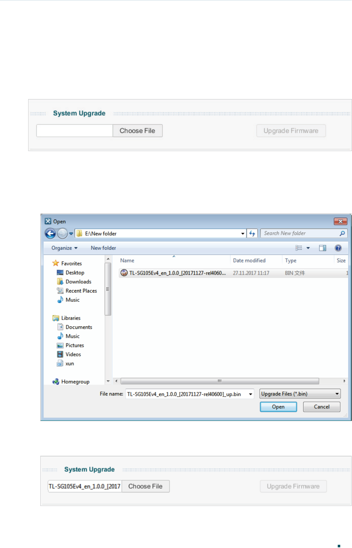Open the recent locations dropdown next to the Forward arrow
The width and height of the screenshot is (352, 548).
click(71, 234)
